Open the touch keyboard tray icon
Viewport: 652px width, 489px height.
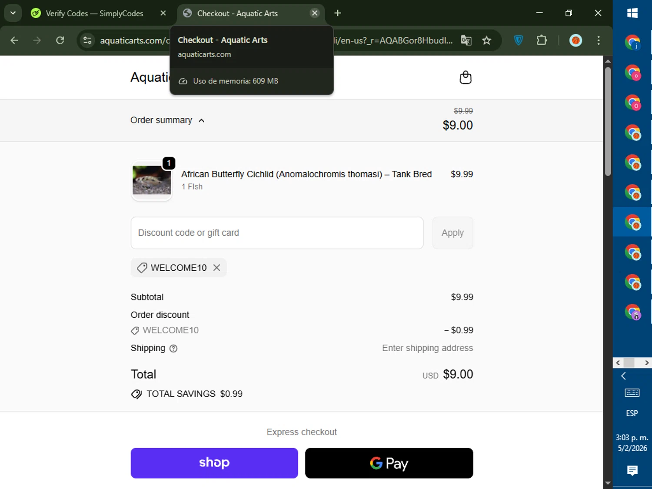point(632,393)
